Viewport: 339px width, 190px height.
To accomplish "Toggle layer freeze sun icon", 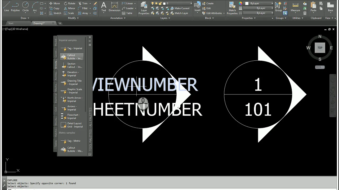I will click(156, 3).
